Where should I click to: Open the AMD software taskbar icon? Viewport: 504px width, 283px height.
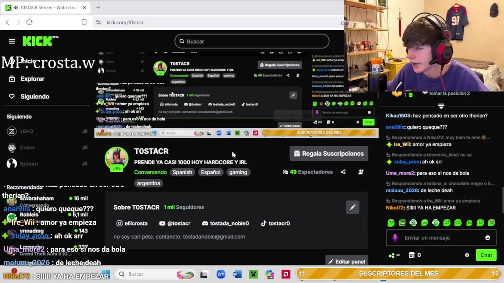point(286,274)
